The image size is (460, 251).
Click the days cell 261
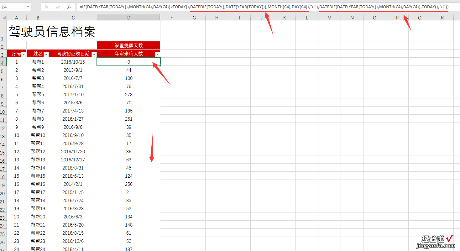(x=129, y=119)
